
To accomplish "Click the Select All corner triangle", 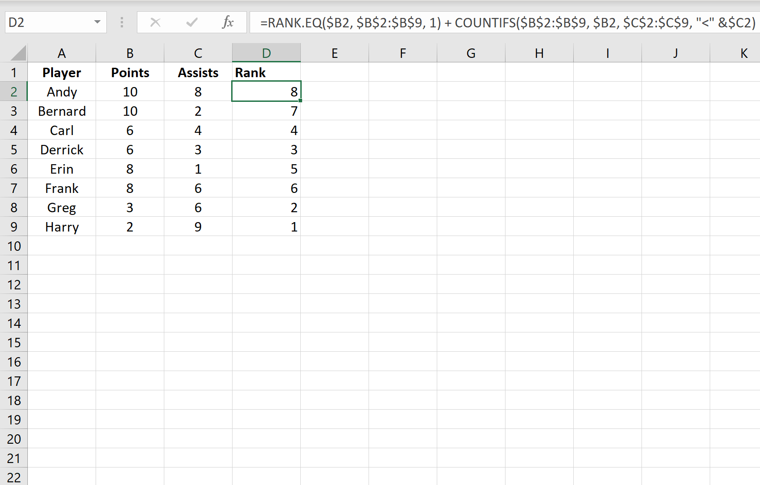I will [x=18, y=53].
